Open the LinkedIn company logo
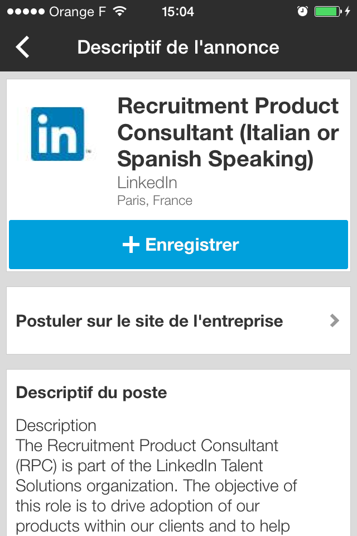This screenshot has width=357, height=536. tap(57, 133)
